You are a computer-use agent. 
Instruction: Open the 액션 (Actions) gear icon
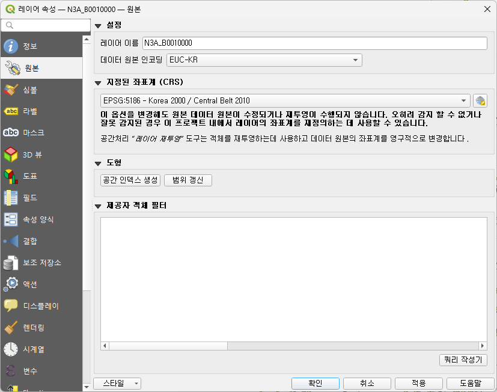coord(11,284)
